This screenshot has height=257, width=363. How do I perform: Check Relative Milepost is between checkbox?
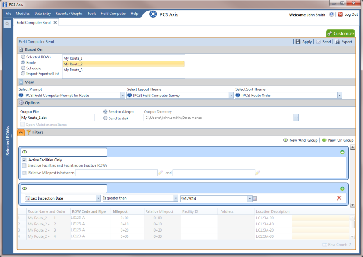coord(24,173)
